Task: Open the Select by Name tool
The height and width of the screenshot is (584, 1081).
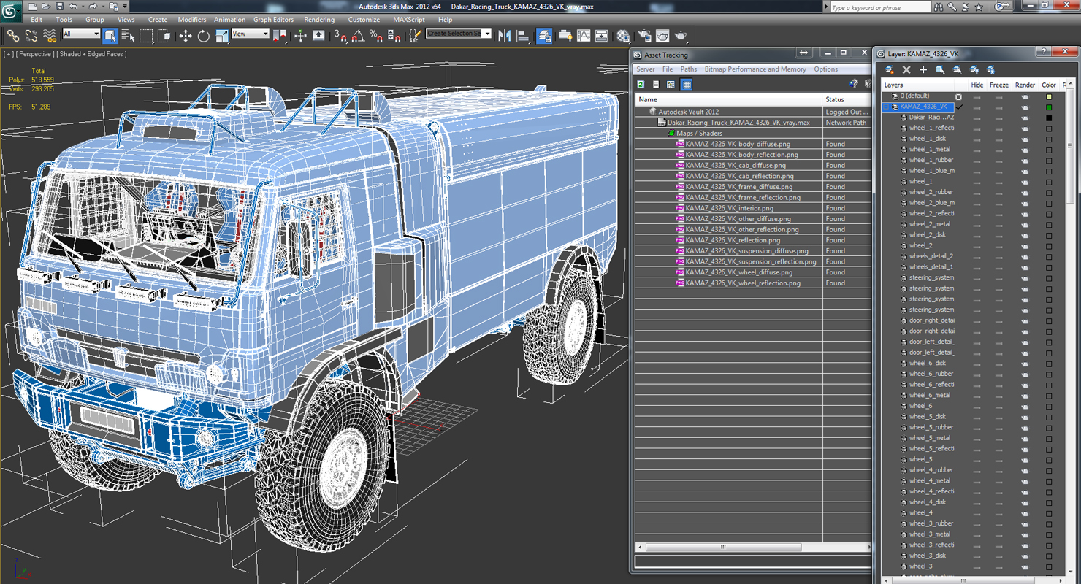Action: 128,35
